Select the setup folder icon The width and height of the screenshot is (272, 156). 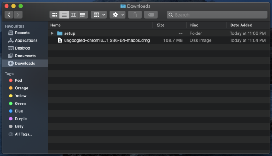[x=60, y=33]
